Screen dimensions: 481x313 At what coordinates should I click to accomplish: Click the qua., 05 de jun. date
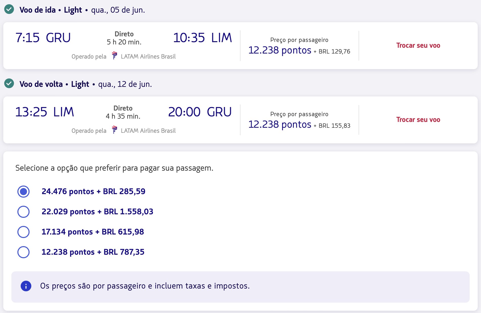[x=118, y=10]
